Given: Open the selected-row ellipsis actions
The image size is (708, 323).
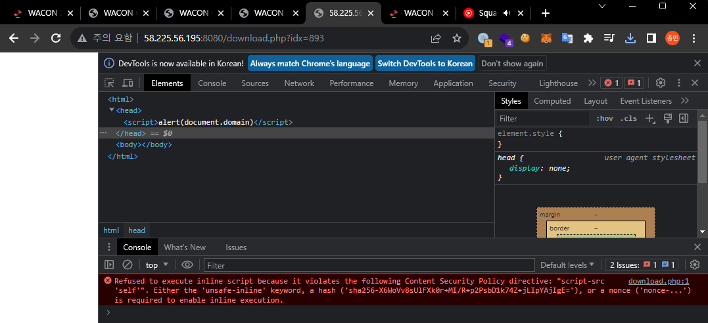Looking at the screenshot, I should 103,133.
